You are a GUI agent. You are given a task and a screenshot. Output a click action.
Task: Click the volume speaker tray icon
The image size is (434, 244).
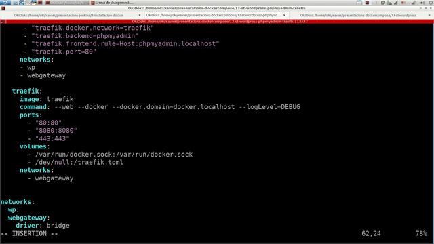[x=422, y=3]
